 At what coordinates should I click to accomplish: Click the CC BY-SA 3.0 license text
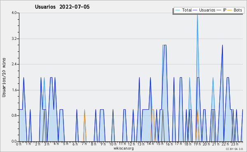[234, 149]
